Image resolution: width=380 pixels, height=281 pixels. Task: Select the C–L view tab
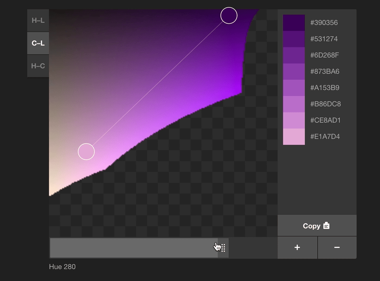tap(38, 43)
